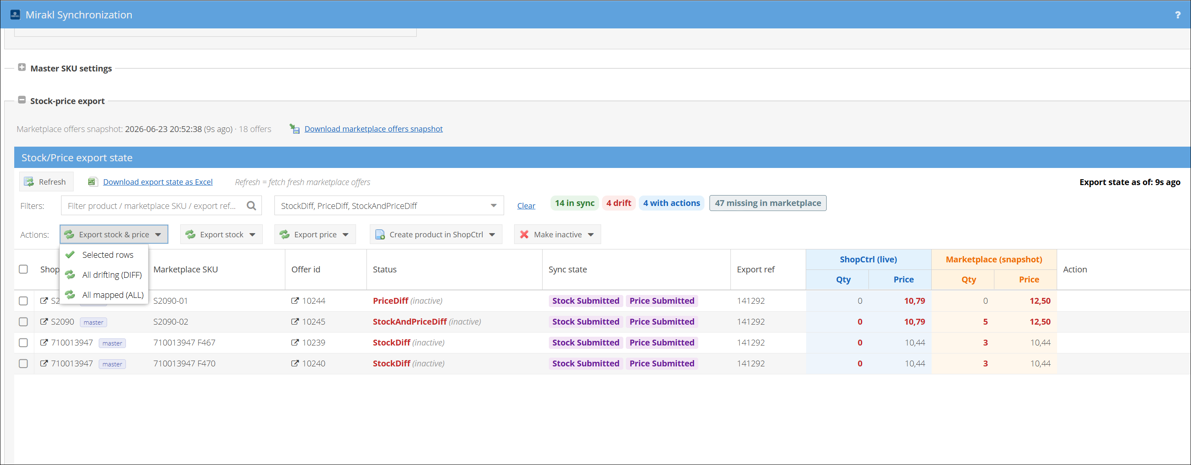Open the Export stock & price dropdown
The width and height of the screenshot is (1191, 465).
[114, 234]
